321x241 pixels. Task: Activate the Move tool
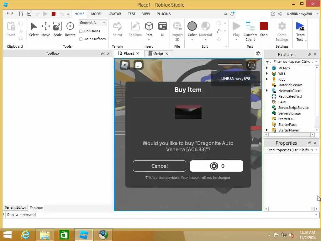46,29
